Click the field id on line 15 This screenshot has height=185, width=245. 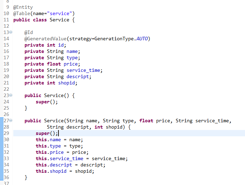click(x=61, y=45)
